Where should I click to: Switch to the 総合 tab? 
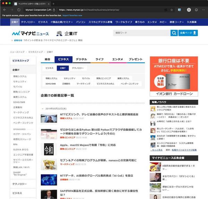click(x=47, y=59)
